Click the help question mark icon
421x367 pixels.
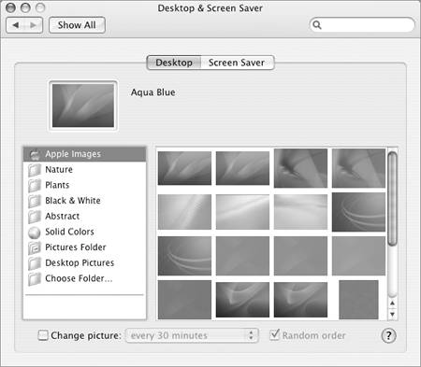388,335
